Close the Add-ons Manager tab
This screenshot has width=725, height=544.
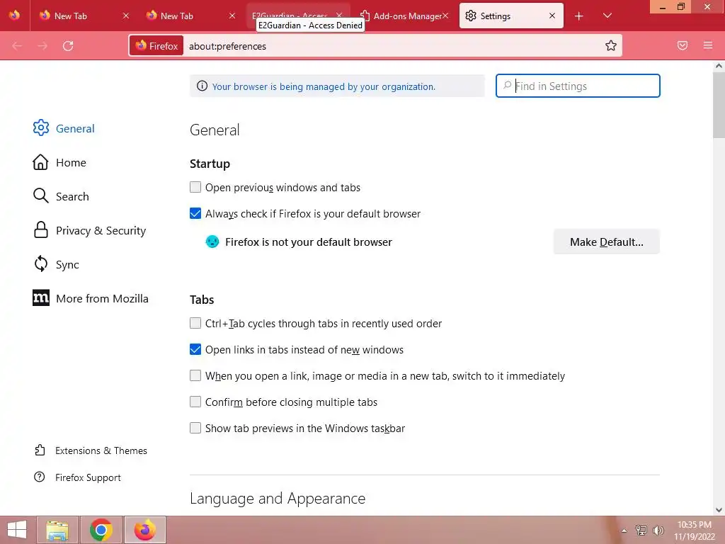point(446,16)
